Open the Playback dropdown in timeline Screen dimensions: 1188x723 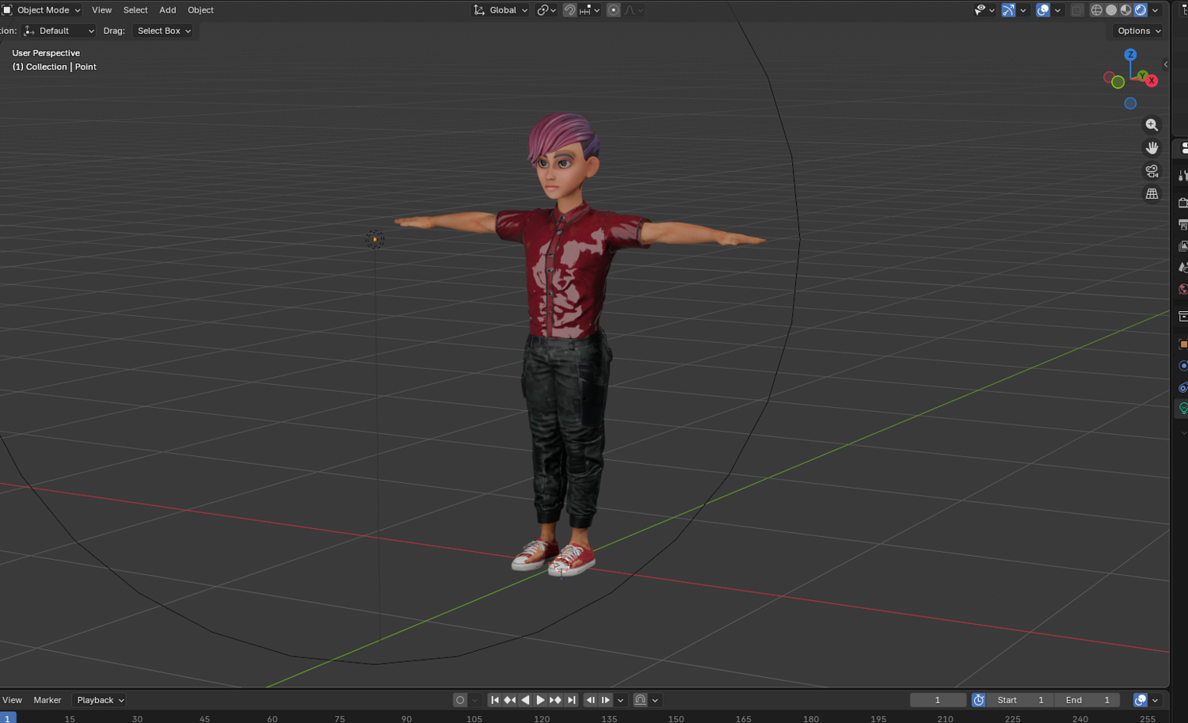[100, 700]
